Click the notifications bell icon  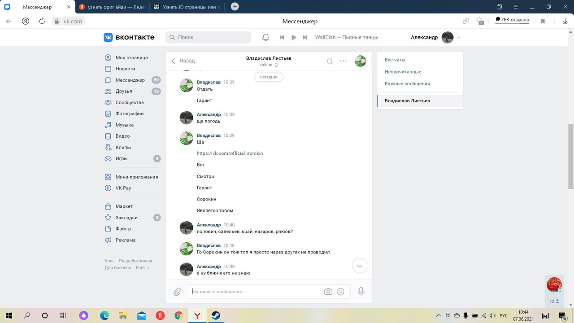265,37
